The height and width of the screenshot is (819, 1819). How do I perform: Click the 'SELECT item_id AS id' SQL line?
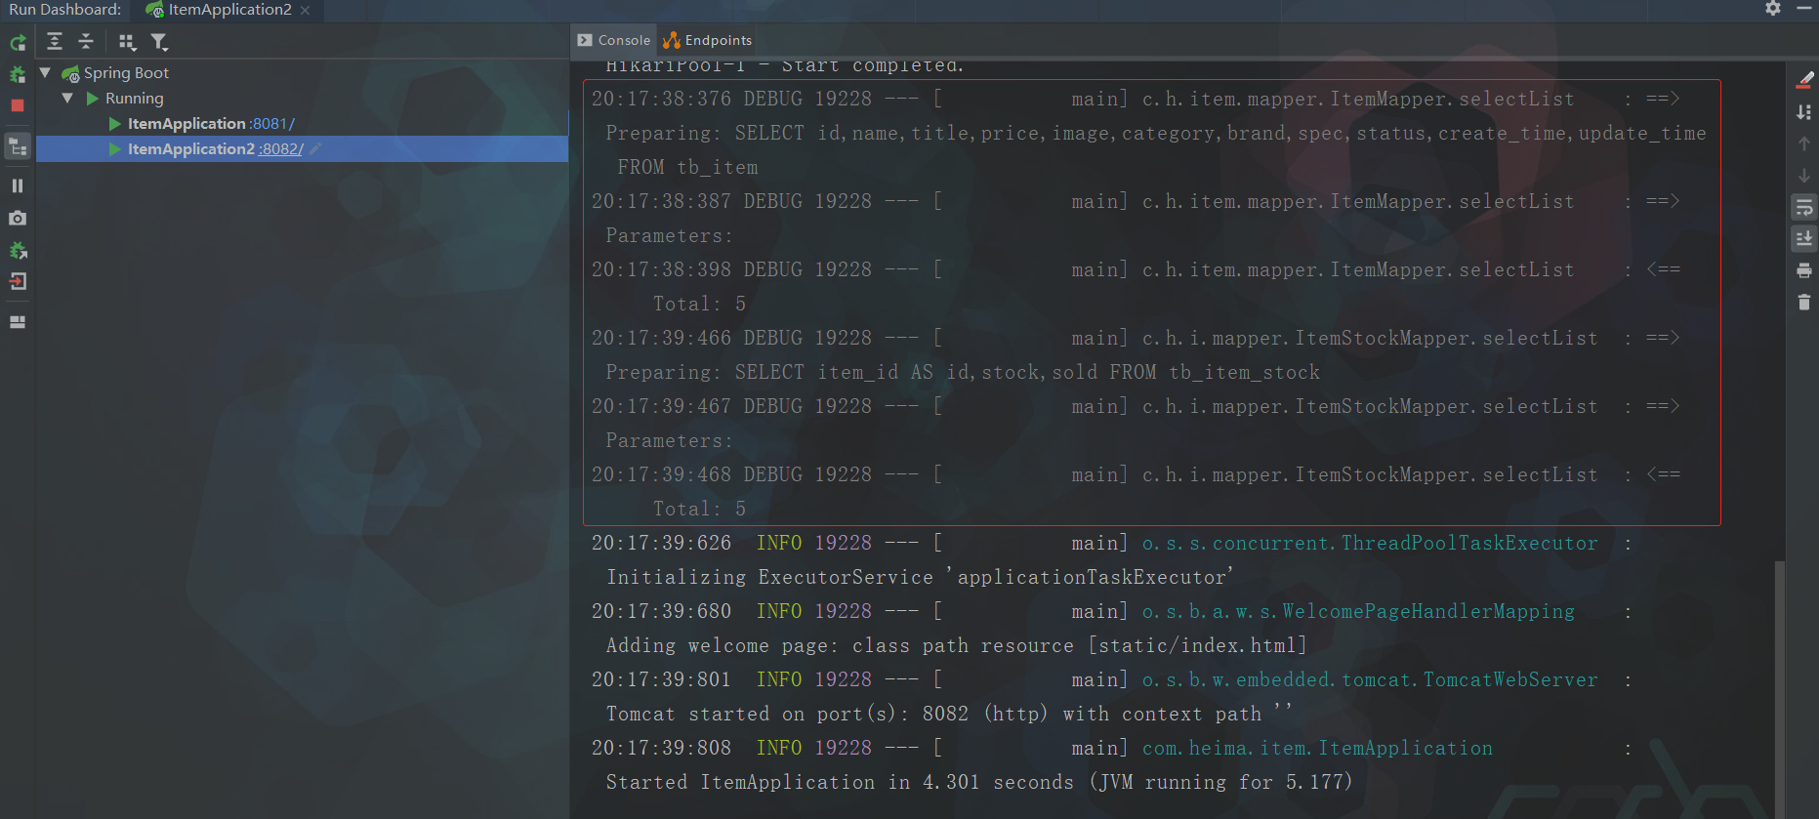(x=963, y=372)
